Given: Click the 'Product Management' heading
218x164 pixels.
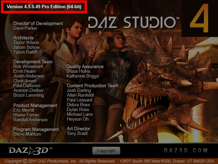Looking at the screenshot, I should pyautogui.click(x=35, y=106).
